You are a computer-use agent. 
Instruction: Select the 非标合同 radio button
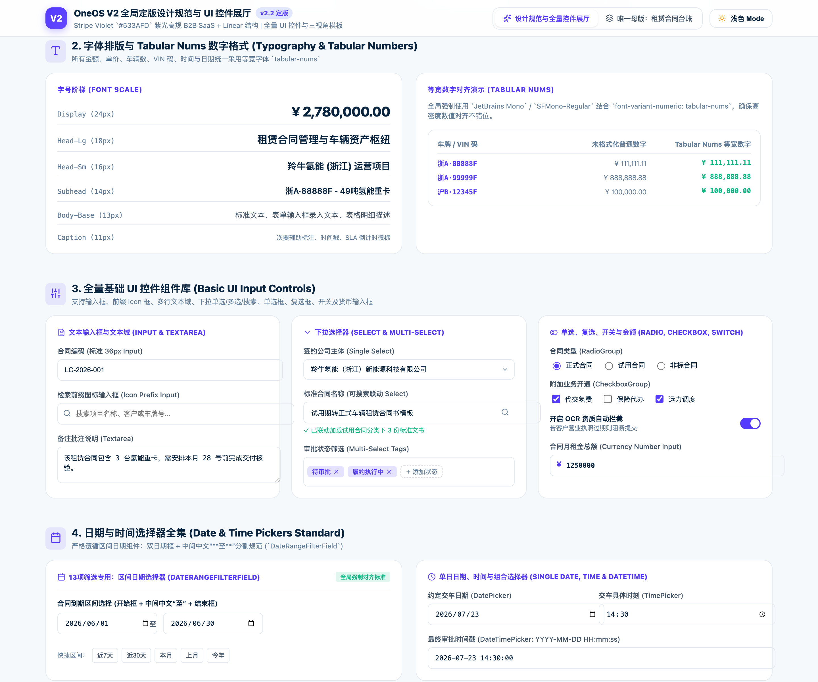click(x=661, y=365)
